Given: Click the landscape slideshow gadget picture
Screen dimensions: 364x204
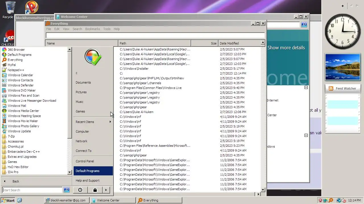Looking at the screenshot, I should pyautogui.click(x=342, y=67).
